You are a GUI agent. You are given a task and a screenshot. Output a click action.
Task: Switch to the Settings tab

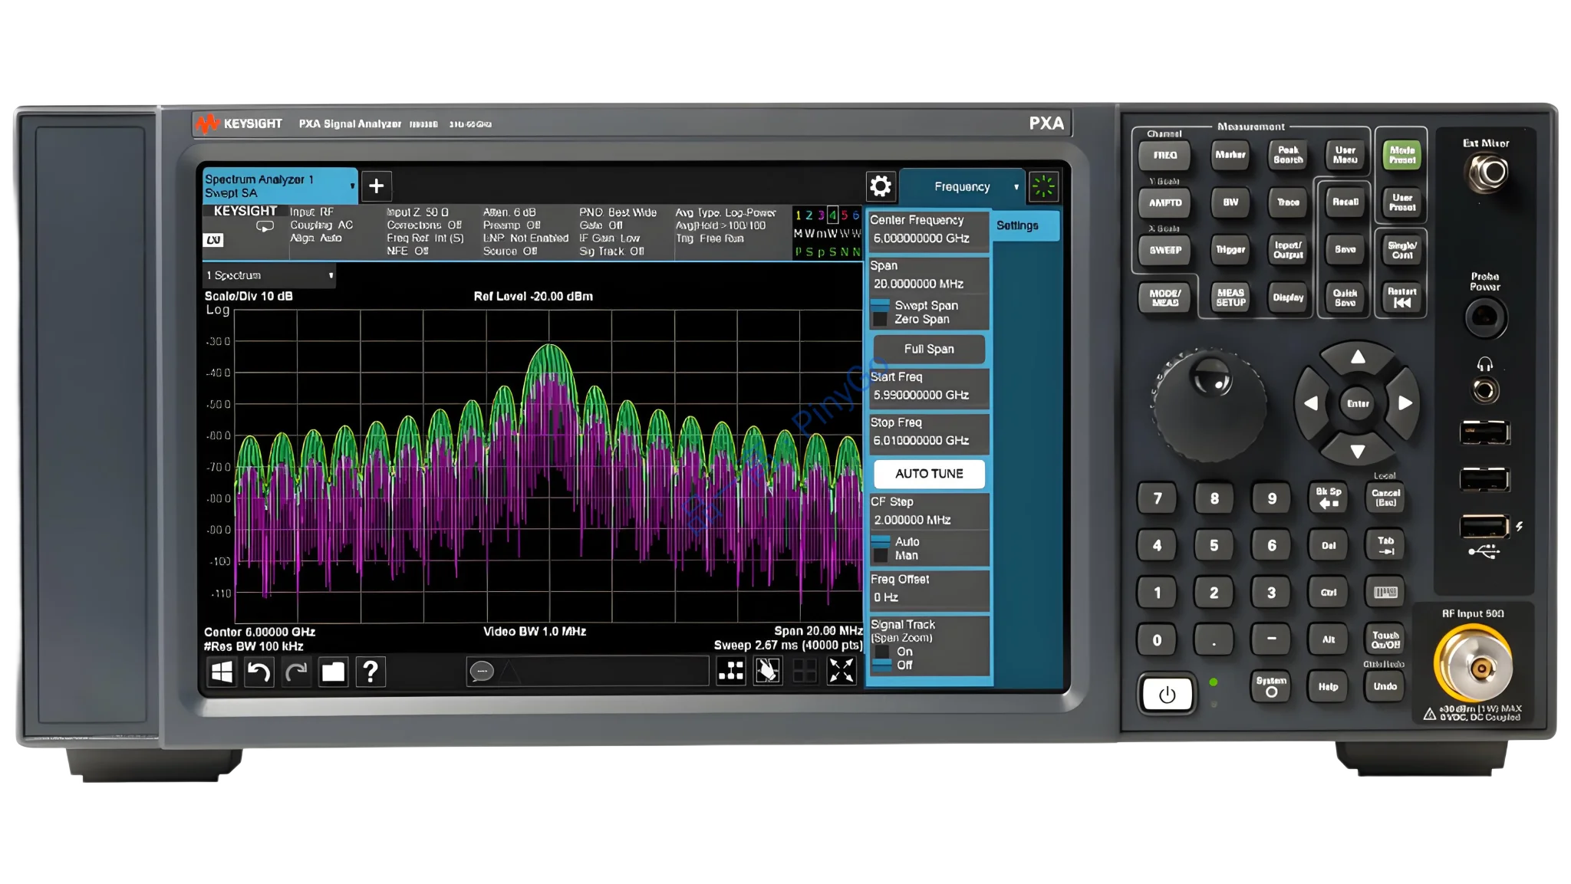pos(1025,225)
